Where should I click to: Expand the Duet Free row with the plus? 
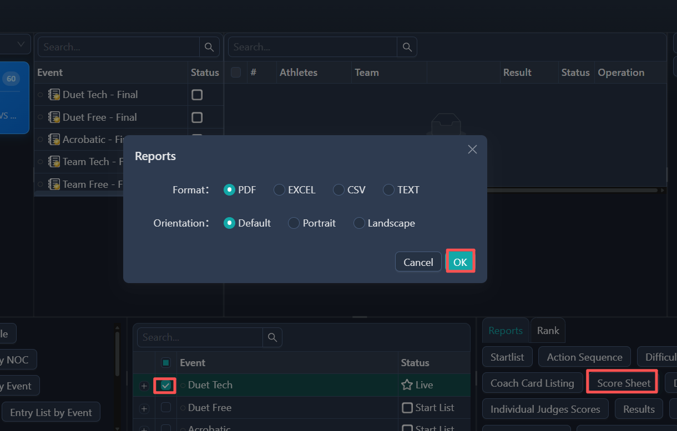click(144, 409)
